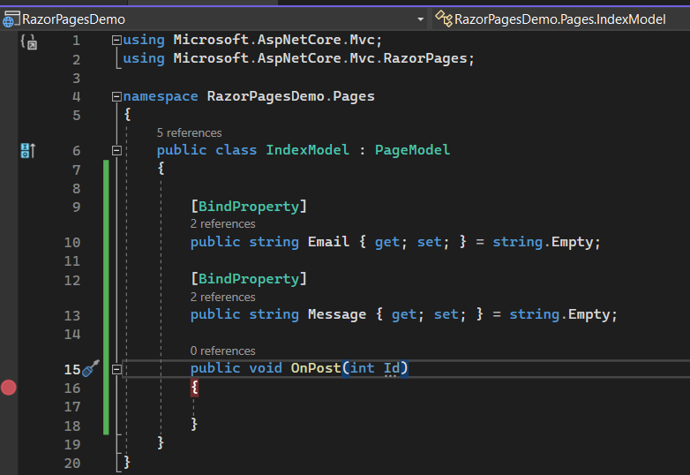Click the Email property name
The image size is (690, 475).
(328, 242)
